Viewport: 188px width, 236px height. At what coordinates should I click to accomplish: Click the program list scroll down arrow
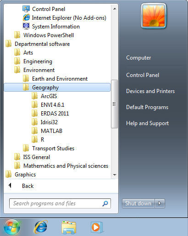coord(115,175)
